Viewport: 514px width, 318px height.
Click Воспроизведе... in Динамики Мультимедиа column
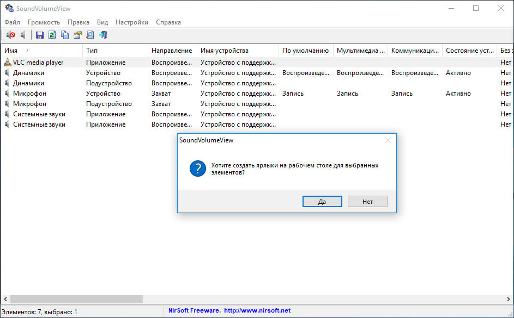360,72
